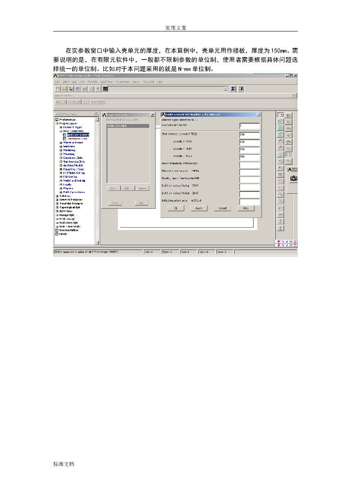Click the ANSYS Help toolbar icon
Viewport: 351px width, 496px height.
tap(98, 89)
